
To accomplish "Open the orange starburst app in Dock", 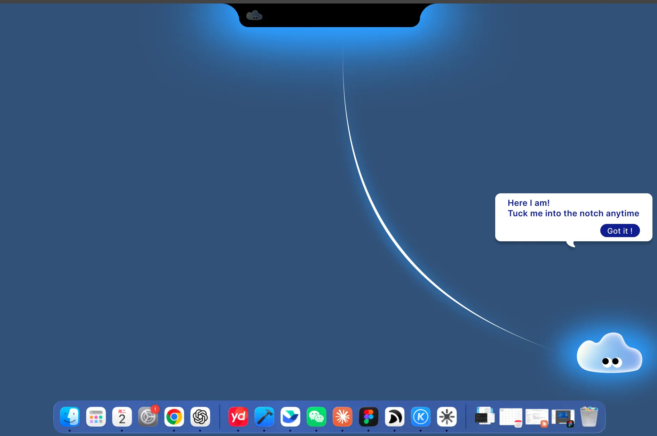I will (x=343, y=417).
